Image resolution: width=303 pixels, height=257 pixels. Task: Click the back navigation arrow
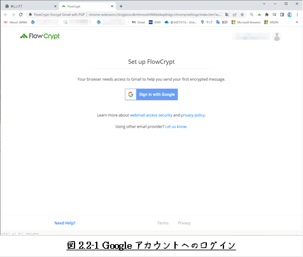[6, 15]
